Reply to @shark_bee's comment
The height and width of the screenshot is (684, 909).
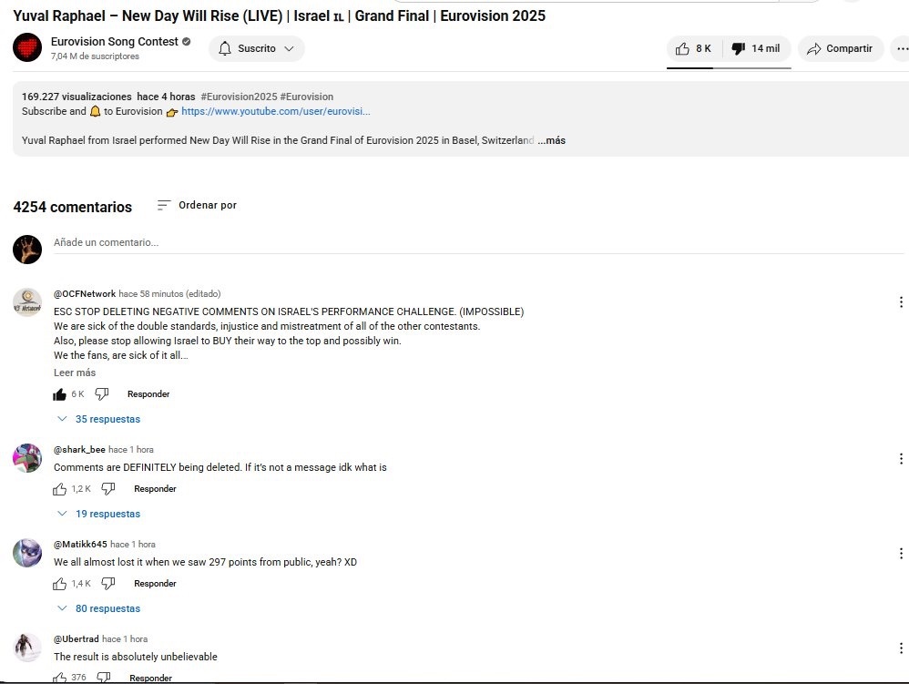click(155, 489)
